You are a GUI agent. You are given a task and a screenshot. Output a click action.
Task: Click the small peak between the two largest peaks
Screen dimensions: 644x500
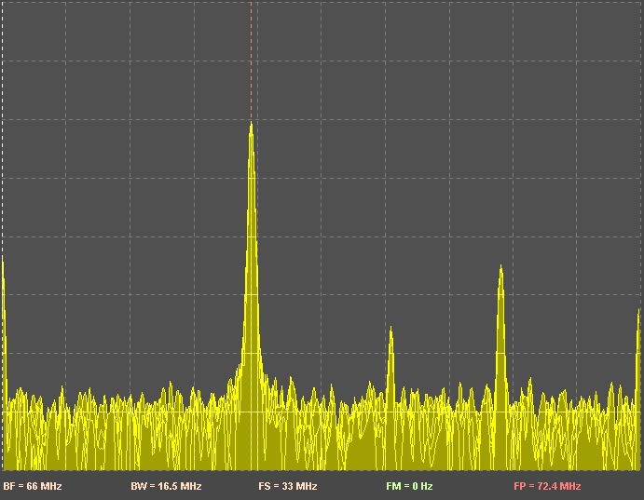coord(391,329)
